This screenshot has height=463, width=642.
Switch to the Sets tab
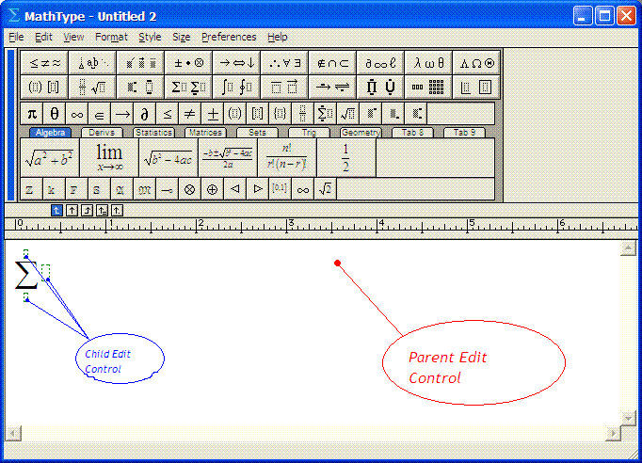[257, 133]
